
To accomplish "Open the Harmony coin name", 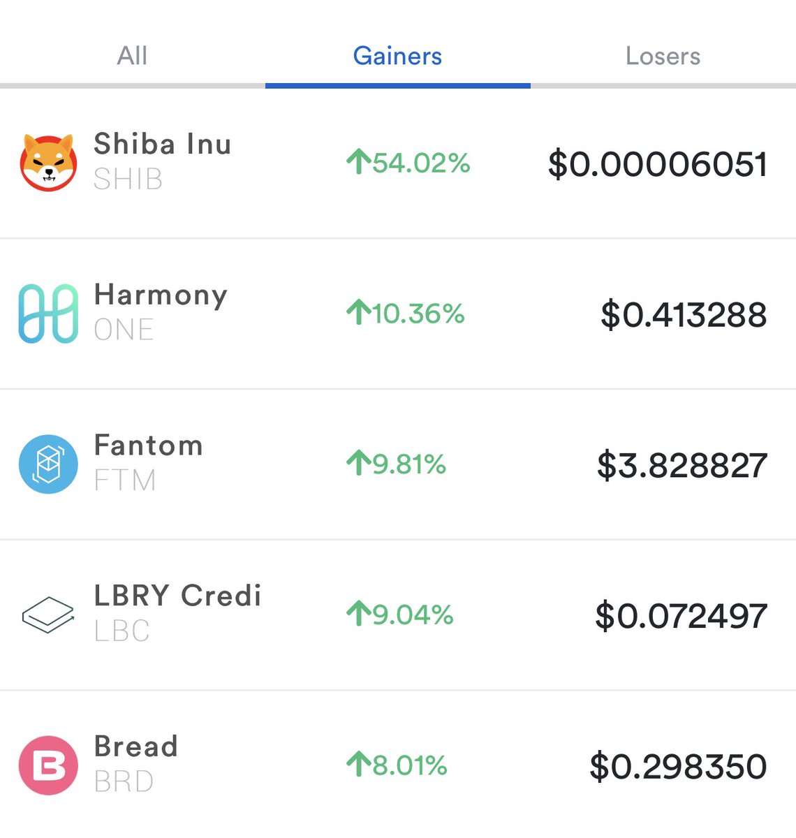I will coord(161,295).
